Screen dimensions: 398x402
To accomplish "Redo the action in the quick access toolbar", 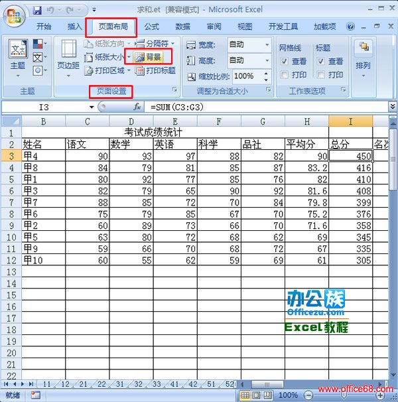I will pyautogui.click(x=70, y=10).
